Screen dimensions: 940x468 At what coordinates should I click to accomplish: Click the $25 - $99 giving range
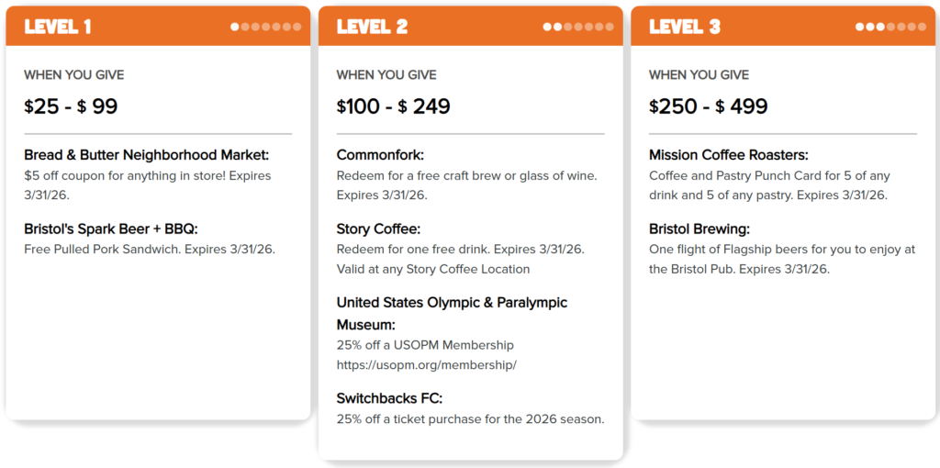[x=71, y=106]
